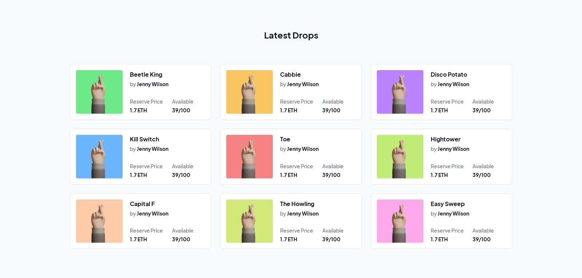
Task: Open Jenny Wilson under Easy Sweep
Action: point(454,214)
